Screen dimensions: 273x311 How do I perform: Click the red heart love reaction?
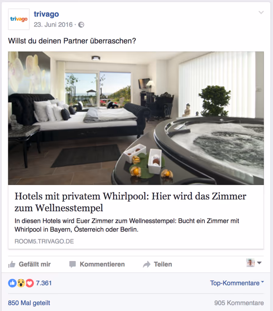point(30,283)
